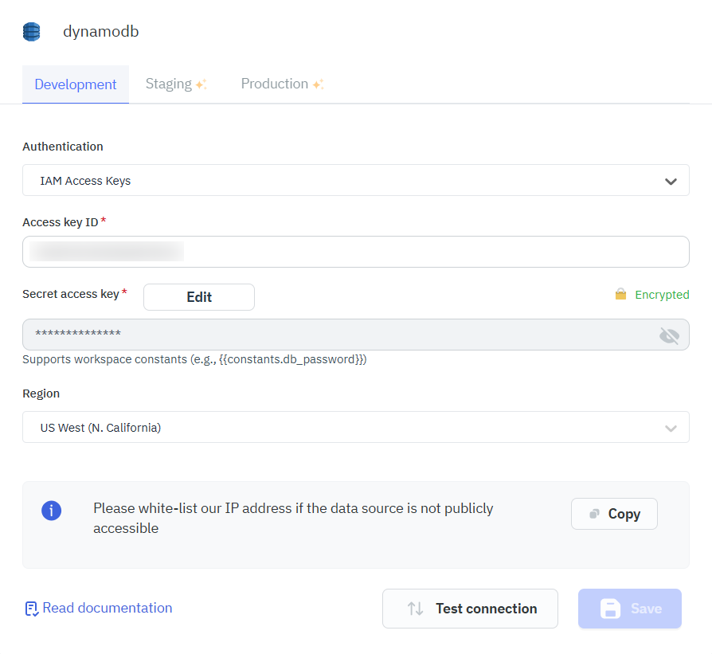Click the sparkle icon beside Staging
Image resolution: width=712 pixels, height=654 pixels.
[x=201, y=84]
